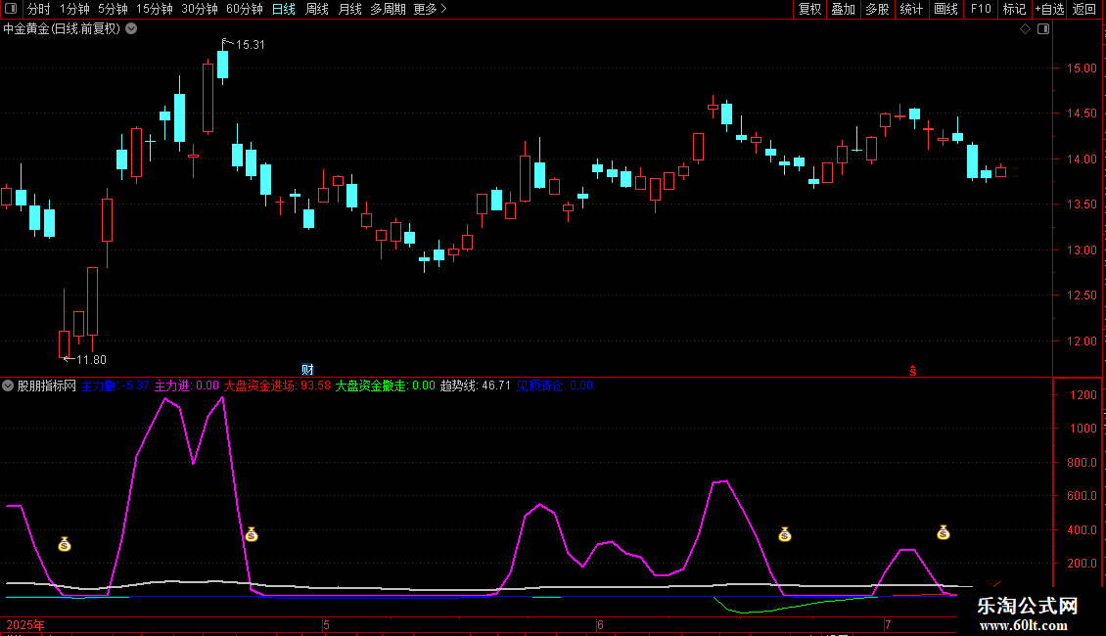
Task: Click the money bag icon in mid June
Action: coord(784,534)
